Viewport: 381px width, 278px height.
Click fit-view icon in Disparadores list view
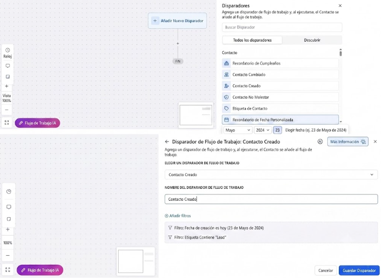coord(7,122)
